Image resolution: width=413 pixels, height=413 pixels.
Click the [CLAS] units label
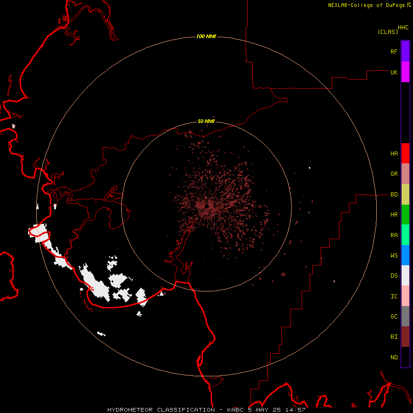[388, 32]
